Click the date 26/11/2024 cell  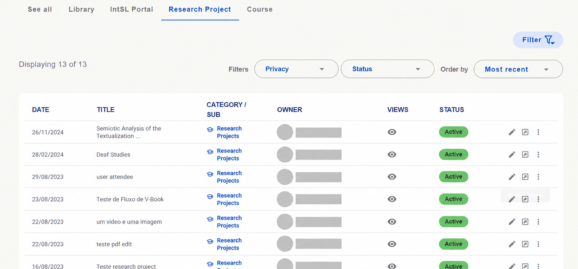(x=48, y=132)
